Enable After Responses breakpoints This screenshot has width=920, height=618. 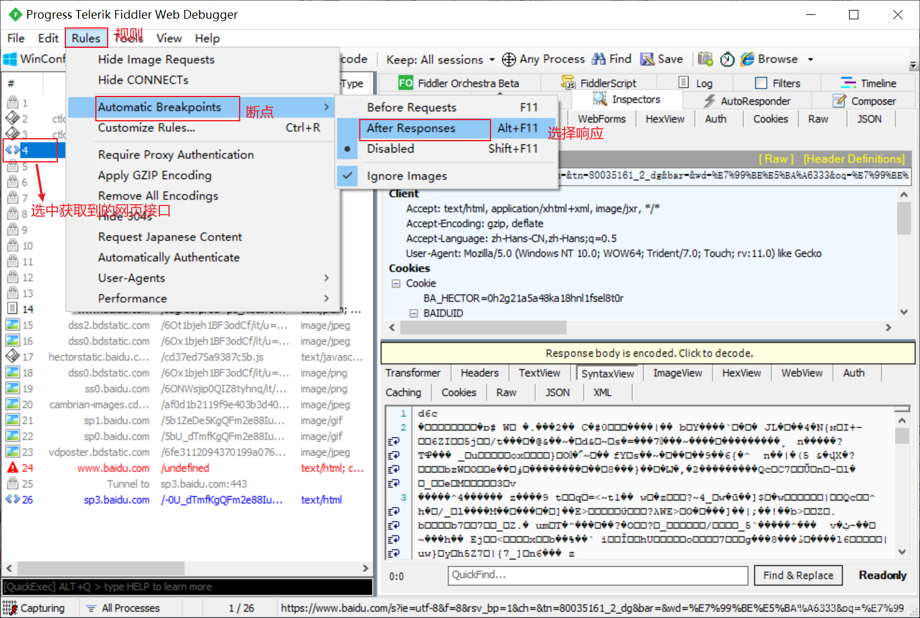pyautogui.click(x=447, y=128)
